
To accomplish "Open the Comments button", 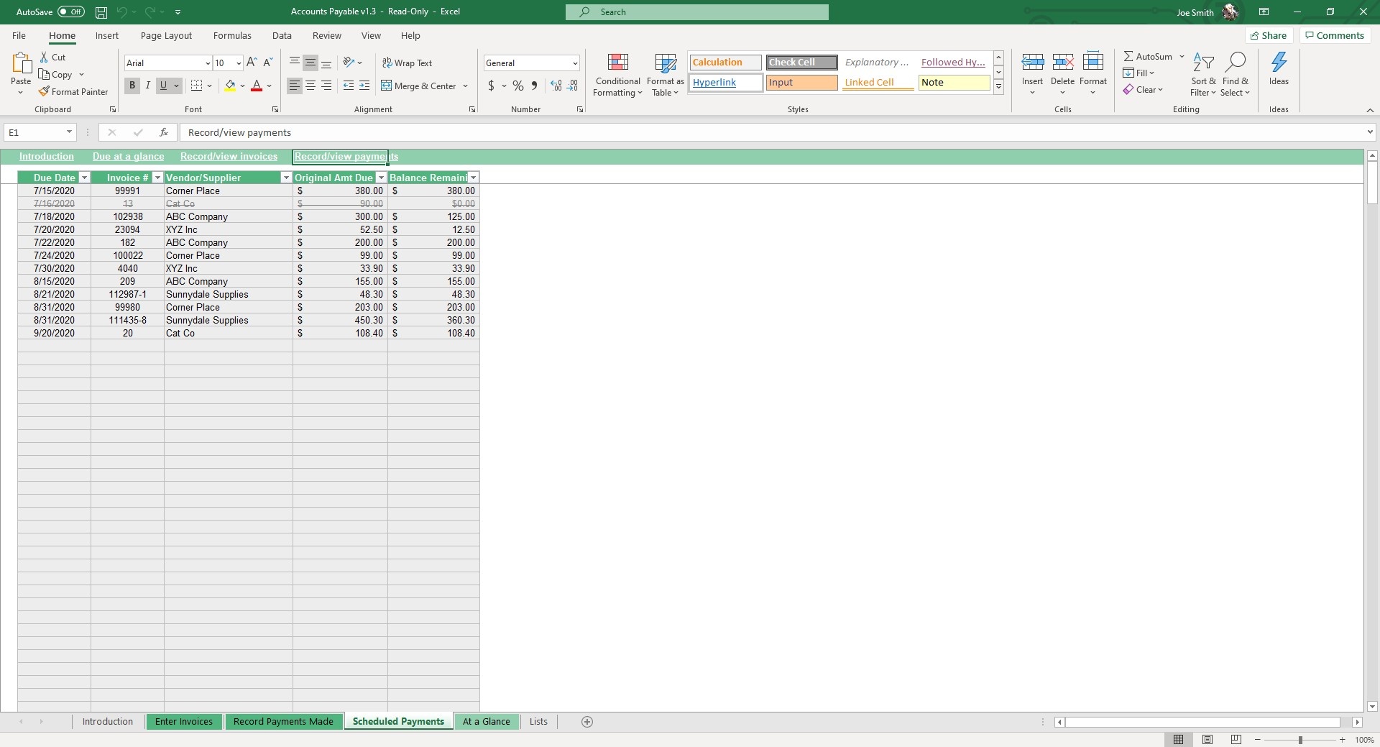I will [x=1335, y=35].
